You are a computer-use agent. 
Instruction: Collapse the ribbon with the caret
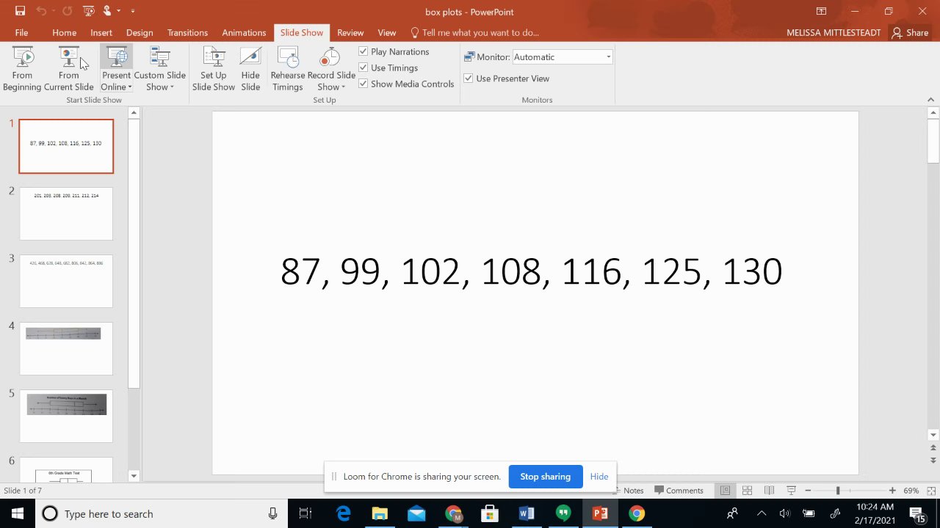[x=931, y=100]
